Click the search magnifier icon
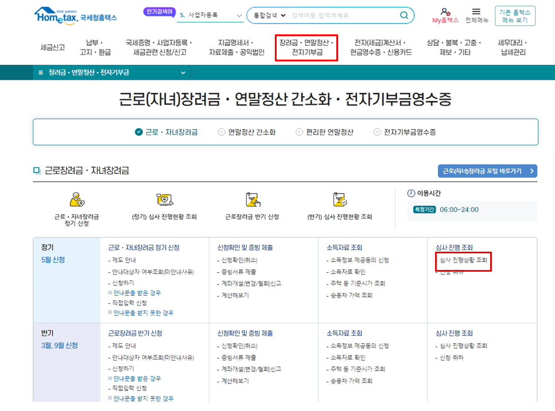Screen dimensions: 555x411 point(403,15)
